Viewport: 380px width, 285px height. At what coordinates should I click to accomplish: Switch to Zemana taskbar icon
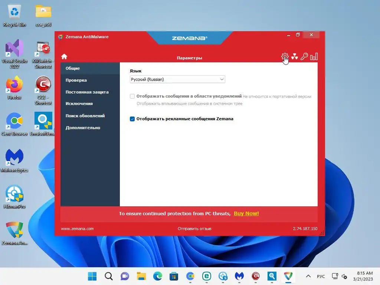(288, 276)
